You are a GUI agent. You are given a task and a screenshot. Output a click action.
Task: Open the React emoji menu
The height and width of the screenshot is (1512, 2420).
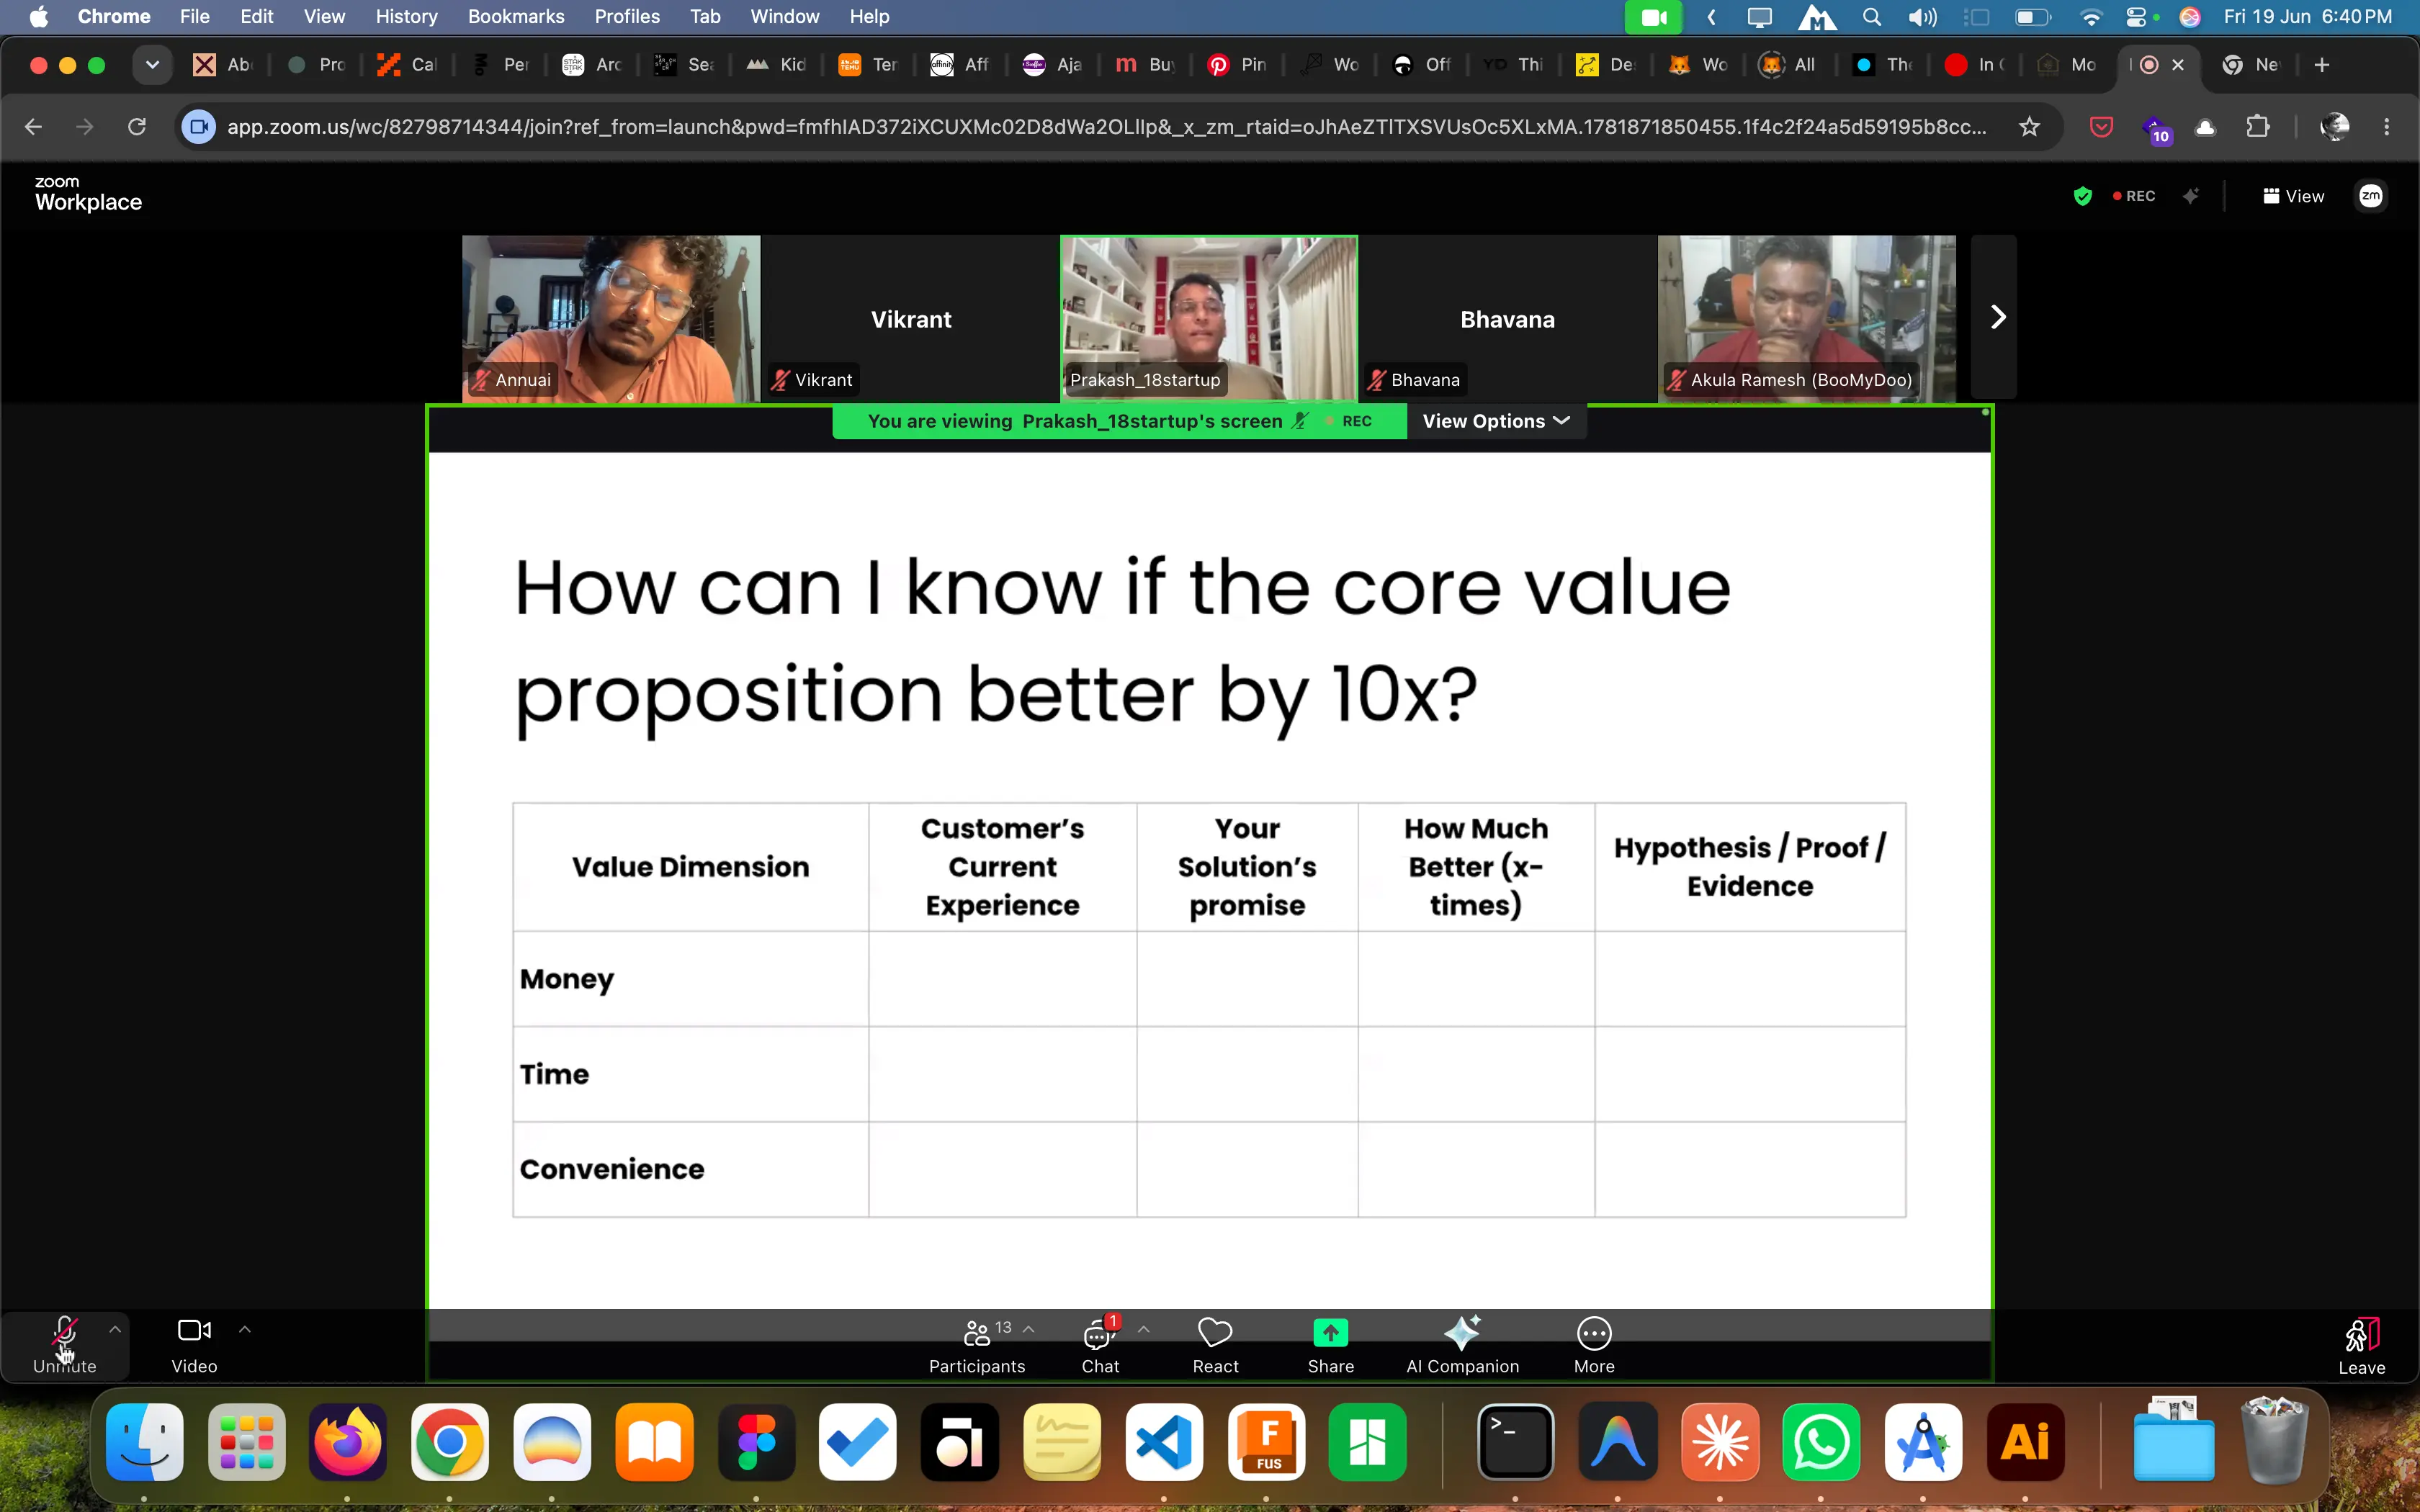pyautogui.click(x=1215, y=1345)
